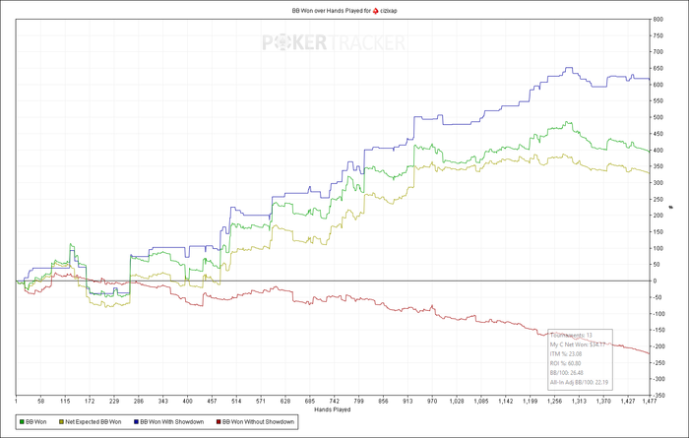
Task: Click the chart title 'BB Won over Hands Played'
Action: point(327,11)
